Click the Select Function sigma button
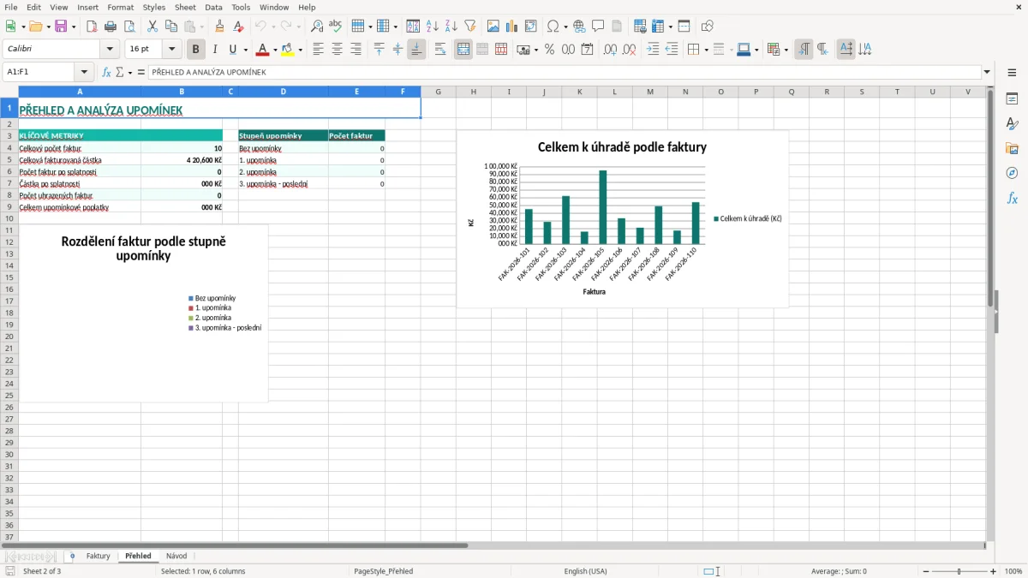Screen dimensions: 1028x578 (120, 73)
